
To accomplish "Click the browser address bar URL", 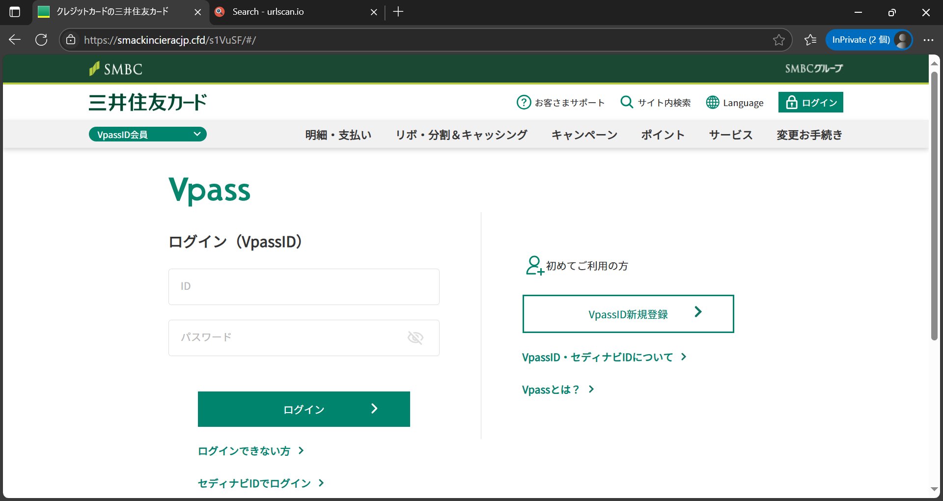I will click(x=170, y=40).
